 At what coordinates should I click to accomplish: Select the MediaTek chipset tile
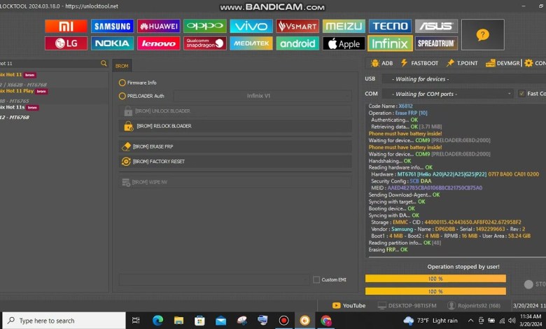click(x=251, y=43)
